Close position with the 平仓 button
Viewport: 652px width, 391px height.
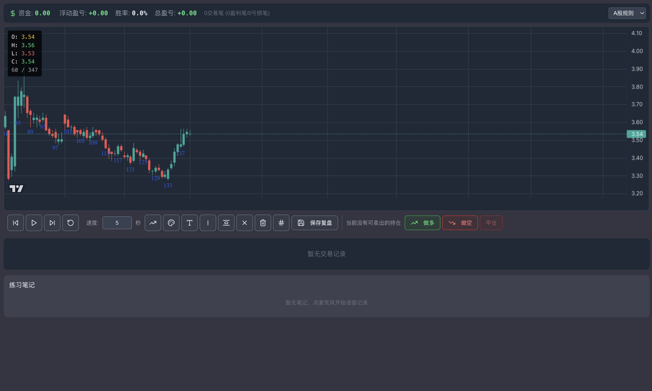click(x=492, y=223)
